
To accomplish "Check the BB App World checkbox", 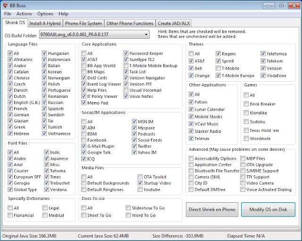I will pos(84,66).
